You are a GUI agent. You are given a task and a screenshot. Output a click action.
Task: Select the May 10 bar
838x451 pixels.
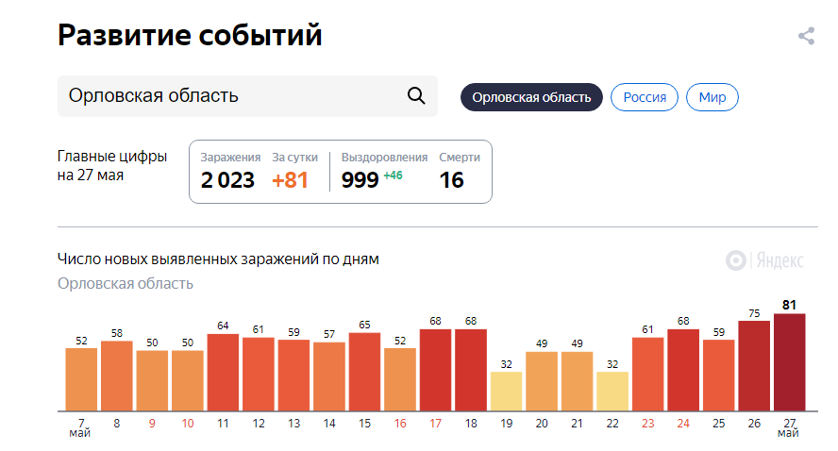188,380
